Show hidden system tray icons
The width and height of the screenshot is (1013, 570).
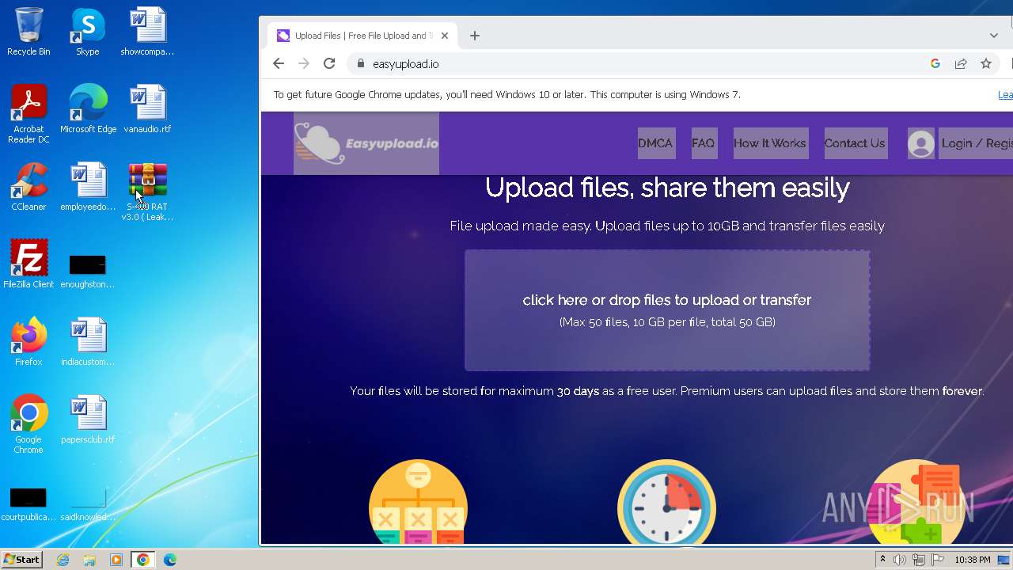(x=883, y=560)
